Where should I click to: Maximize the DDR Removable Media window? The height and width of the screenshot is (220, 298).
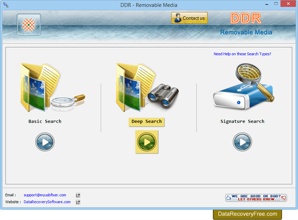click(x=276, y=4)
